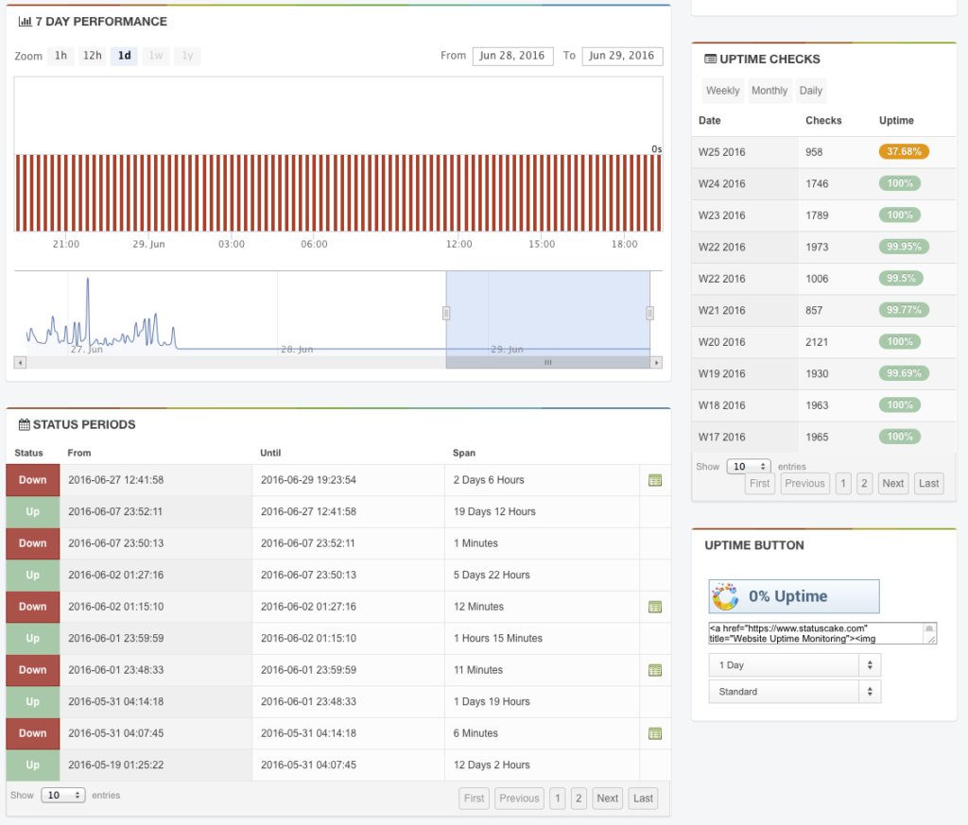
Task: Click Previous in Uptime Checks pagination
Action: click(x=805, y=484)
